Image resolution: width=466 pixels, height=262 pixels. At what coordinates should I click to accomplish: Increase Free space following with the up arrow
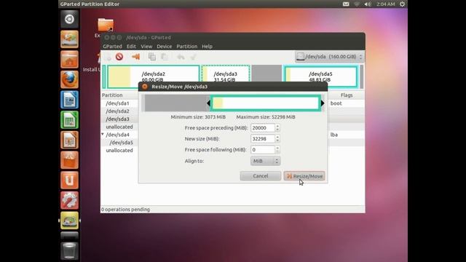click(x=277, y=148)
